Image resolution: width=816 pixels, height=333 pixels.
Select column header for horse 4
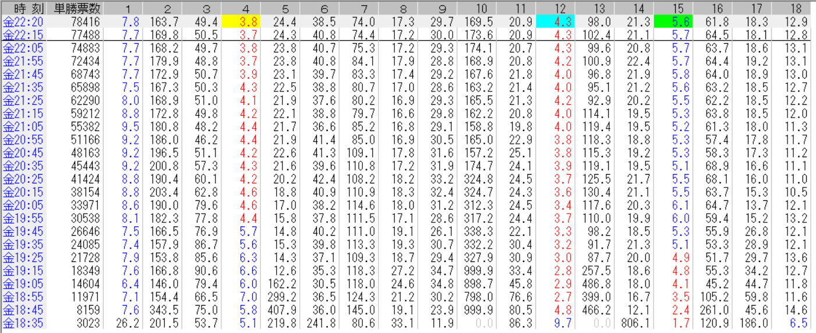[x=245, y=9]
